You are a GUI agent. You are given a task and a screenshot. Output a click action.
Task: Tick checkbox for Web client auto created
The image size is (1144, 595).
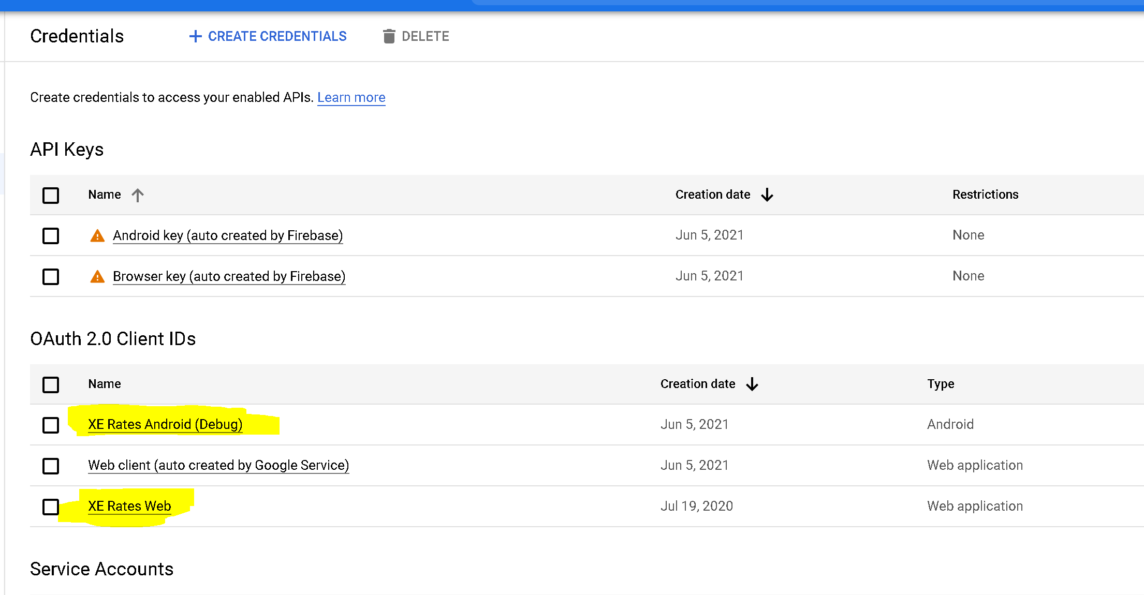[x=51, y=466]
